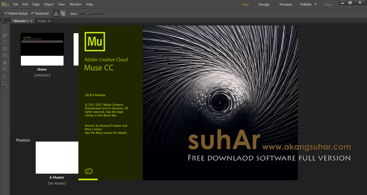The height and width of the screenshot is (195, 367).
Task: Click the Mu application logo
Action: 5,4
